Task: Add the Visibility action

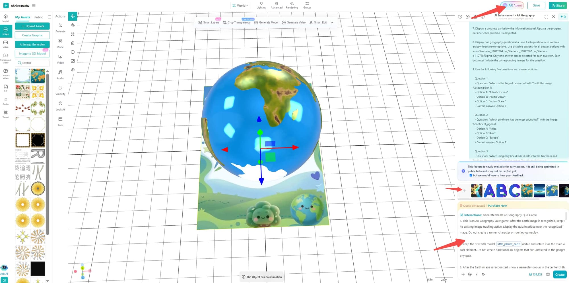Action: (60, 90)
